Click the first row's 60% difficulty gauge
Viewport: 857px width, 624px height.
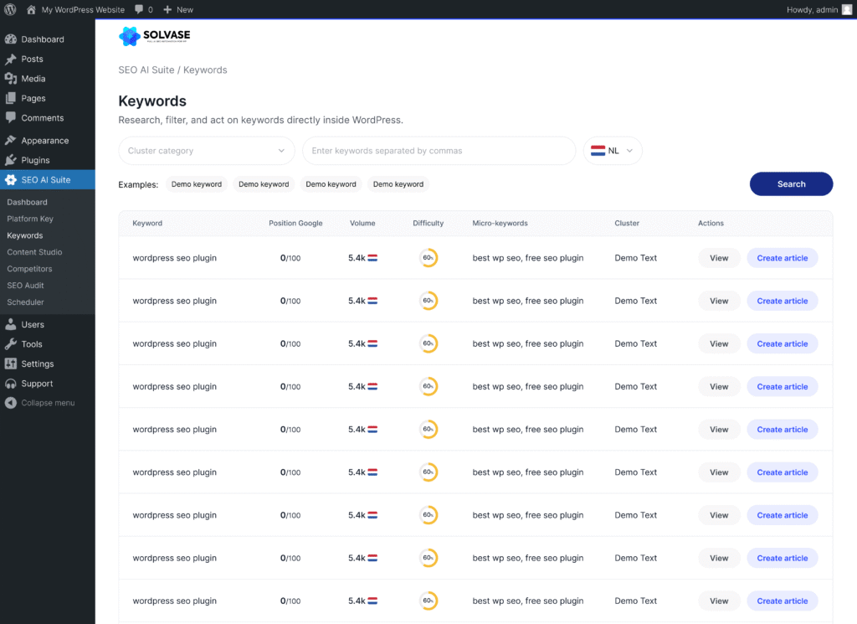point(428,258)
